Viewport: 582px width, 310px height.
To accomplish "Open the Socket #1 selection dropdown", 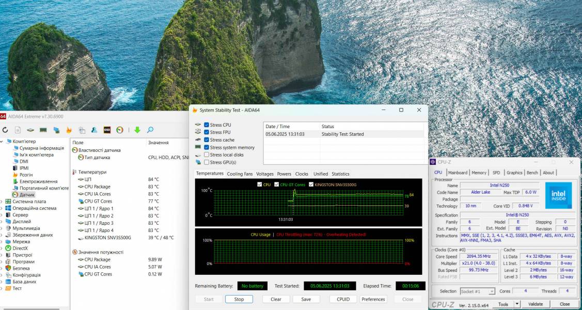I will click(478, 291).
